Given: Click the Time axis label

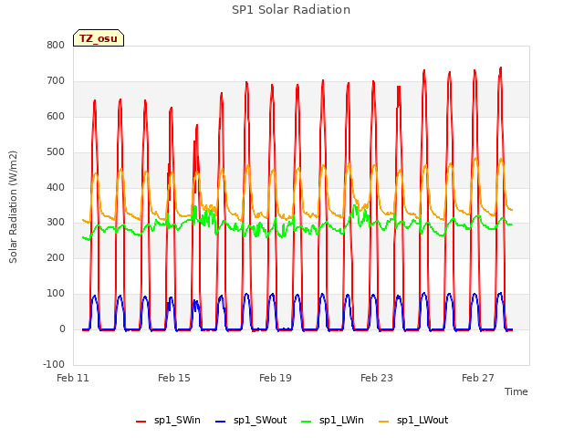Looking at the screenshot, I should point(516,391).
